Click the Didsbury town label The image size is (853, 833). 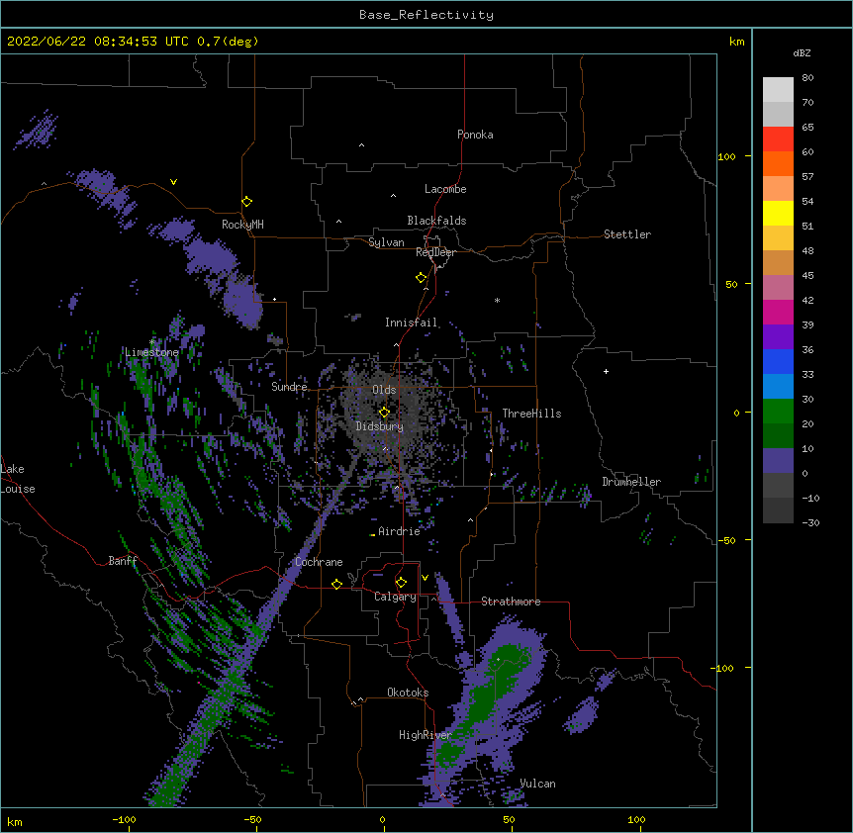[x=380, y=426]
